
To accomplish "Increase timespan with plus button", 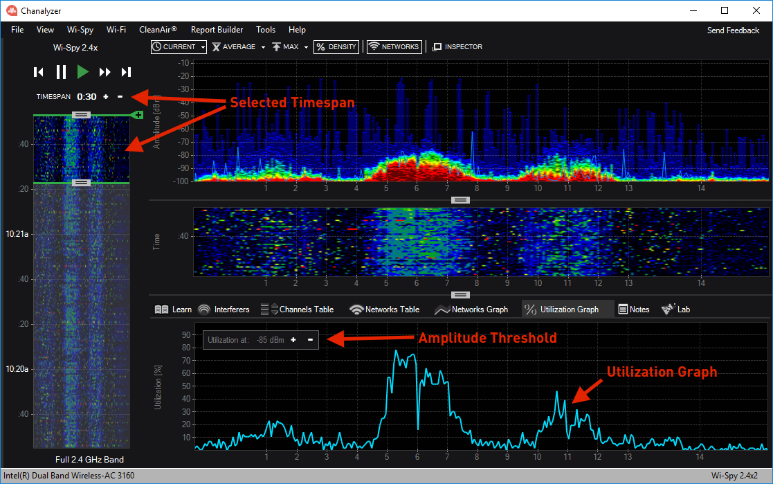I will point(105,97).
